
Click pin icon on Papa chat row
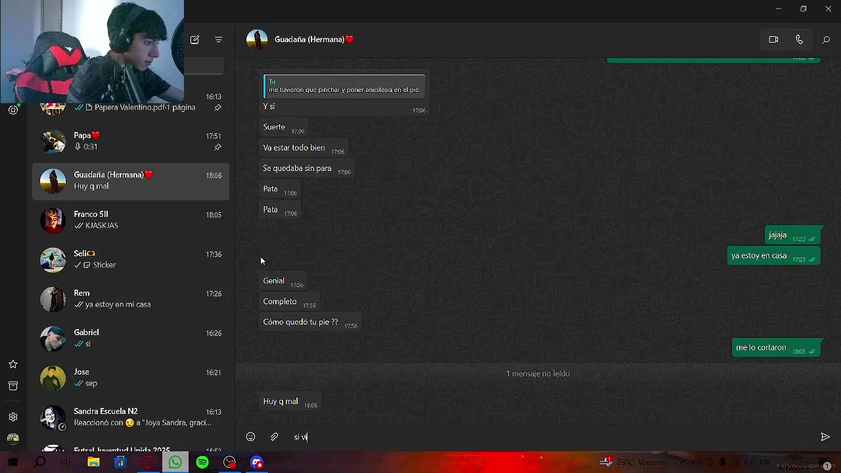[217, 147]
